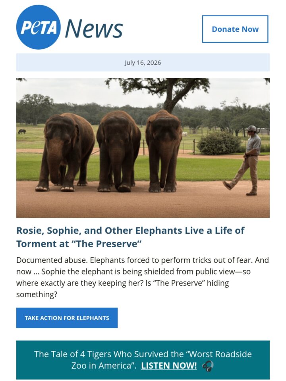Select the July 16, 2026 date bar
Image resolution: width=286 pixels, height=381 pixels.
[x=143, y=62]
